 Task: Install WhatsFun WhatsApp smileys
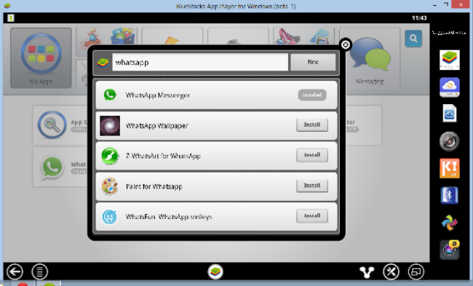pos(312,216)
